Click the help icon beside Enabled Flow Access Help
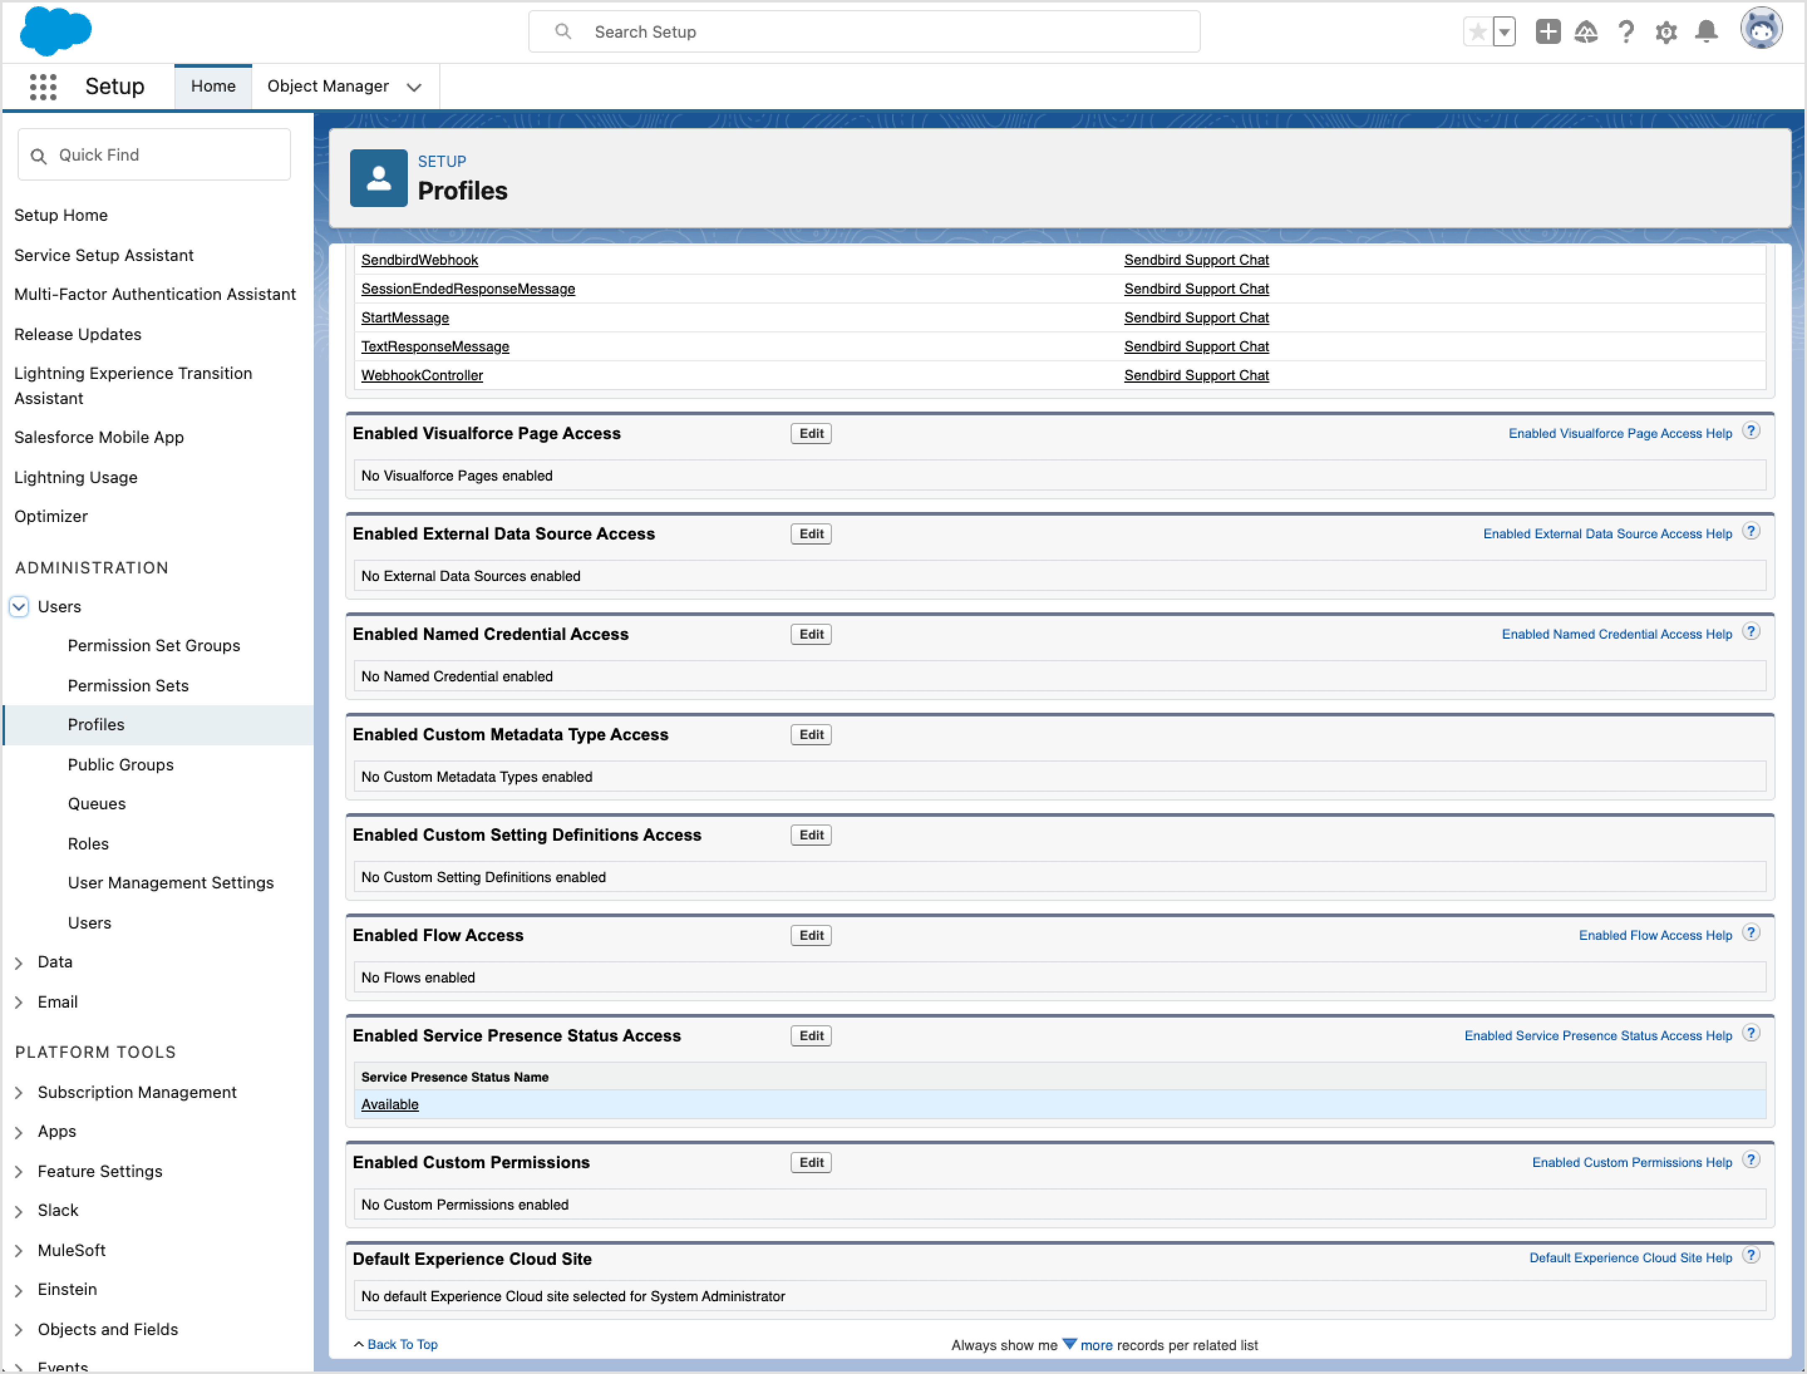Image resolution: width=1807 pixels, height=1374 pixels. 1752,931
